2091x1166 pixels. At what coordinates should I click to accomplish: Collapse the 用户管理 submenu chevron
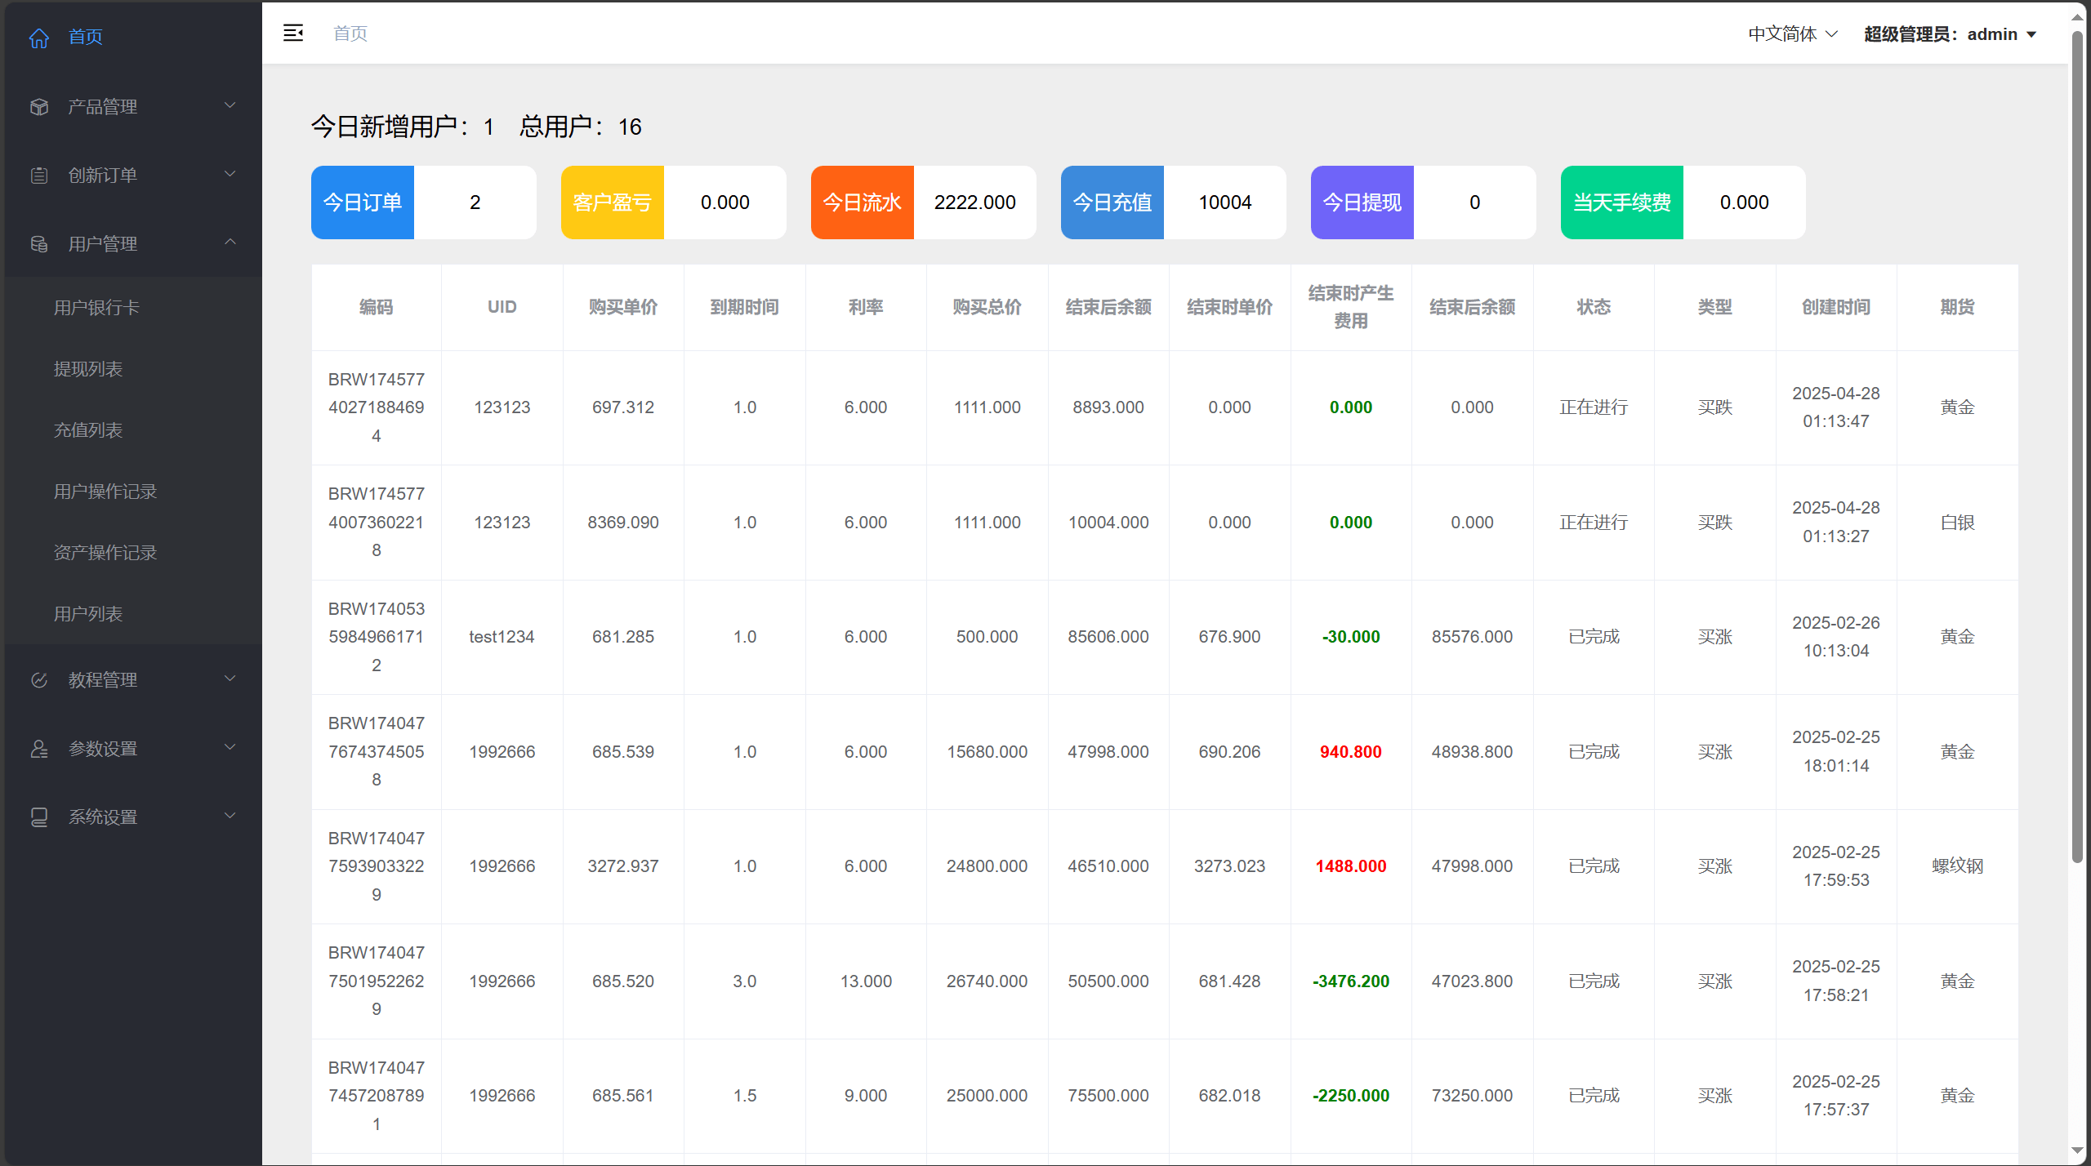tap(230, 243)
